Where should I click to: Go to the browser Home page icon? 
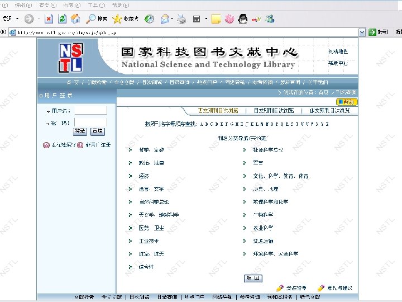tap(75, 18)
